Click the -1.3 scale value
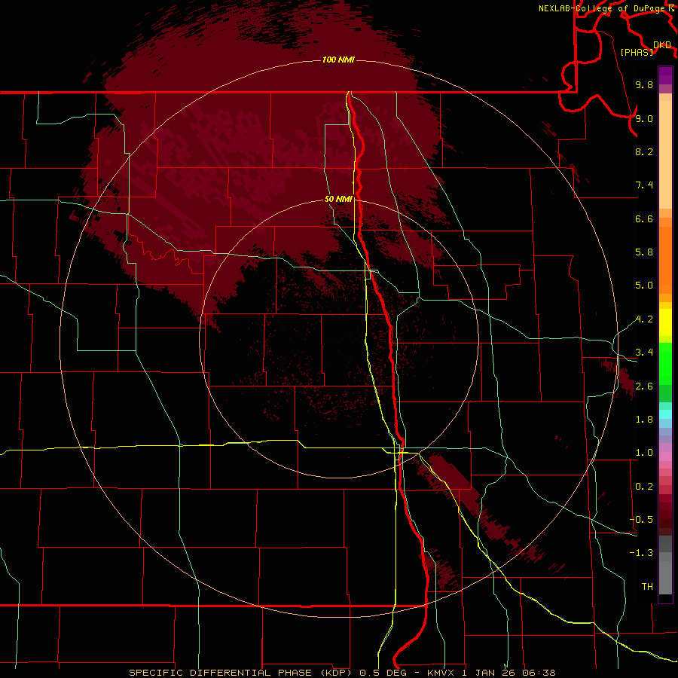The image size is (678, 678). (641, 553)
